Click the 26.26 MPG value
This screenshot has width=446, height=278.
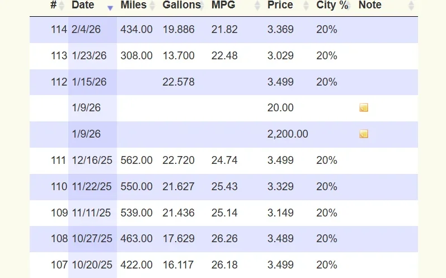click(x=224, y=239)
